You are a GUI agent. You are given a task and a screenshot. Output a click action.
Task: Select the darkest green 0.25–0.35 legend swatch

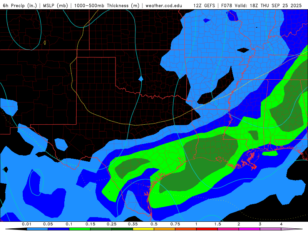(x=122, y=229)
